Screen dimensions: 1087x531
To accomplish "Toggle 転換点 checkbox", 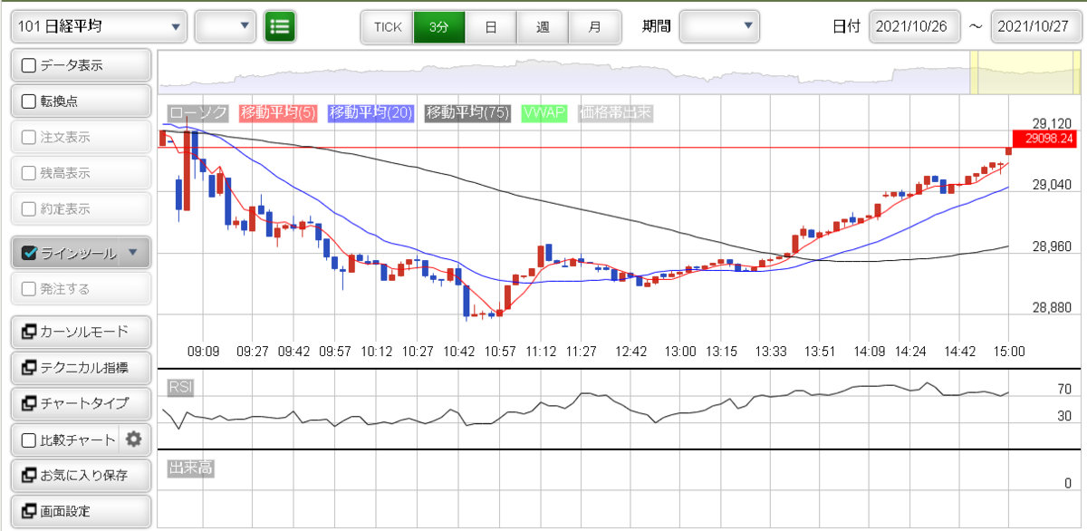I will pos(28,101).
